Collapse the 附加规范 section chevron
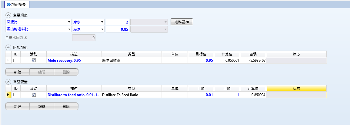The height and width of the screenshot is (125, 350). 8,48
